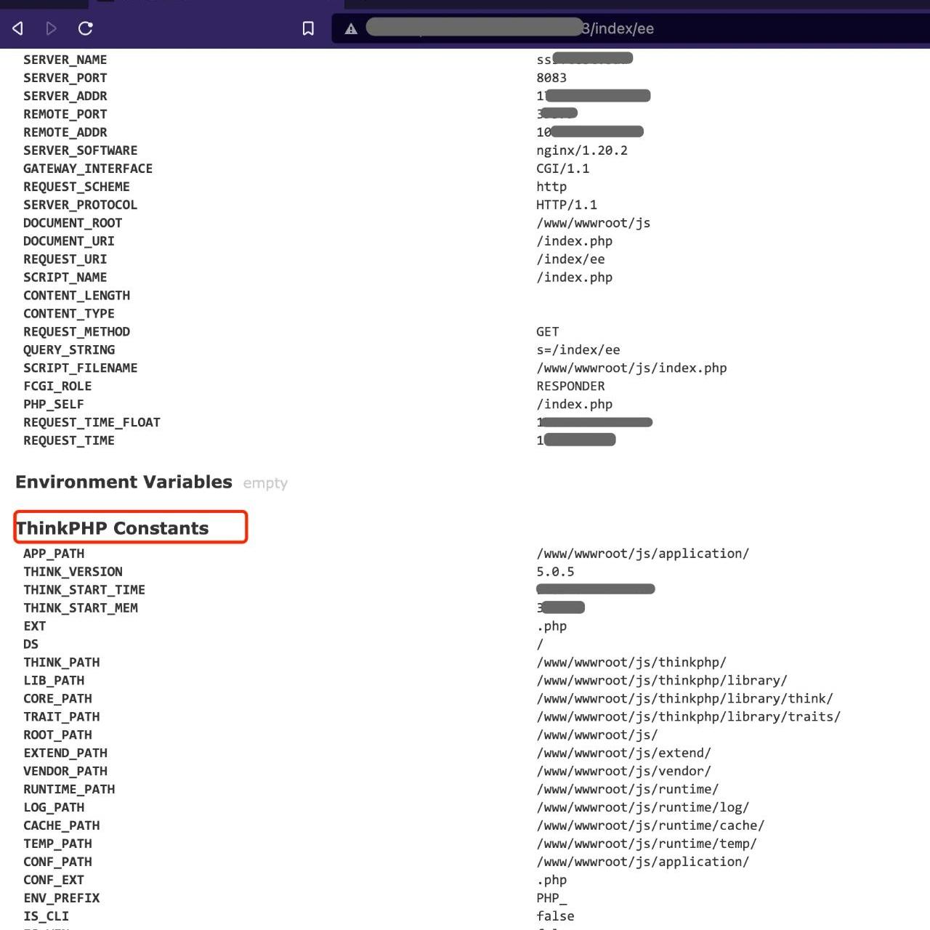Click the REMOTE_ADDR label
930x930 pixels.
click(65, 132)
